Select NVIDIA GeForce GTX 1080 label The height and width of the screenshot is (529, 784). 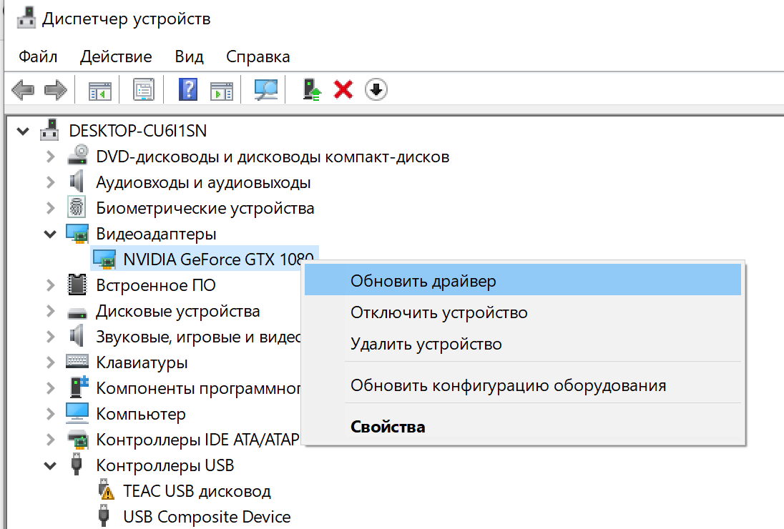pos(218,259)
